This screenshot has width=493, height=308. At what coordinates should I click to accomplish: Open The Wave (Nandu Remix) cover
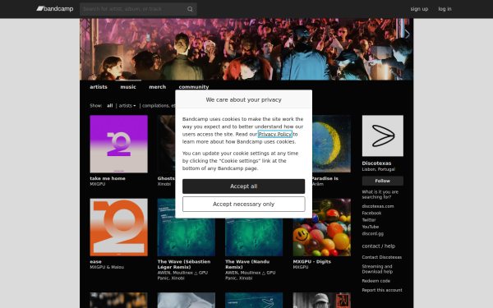point(254,237)
